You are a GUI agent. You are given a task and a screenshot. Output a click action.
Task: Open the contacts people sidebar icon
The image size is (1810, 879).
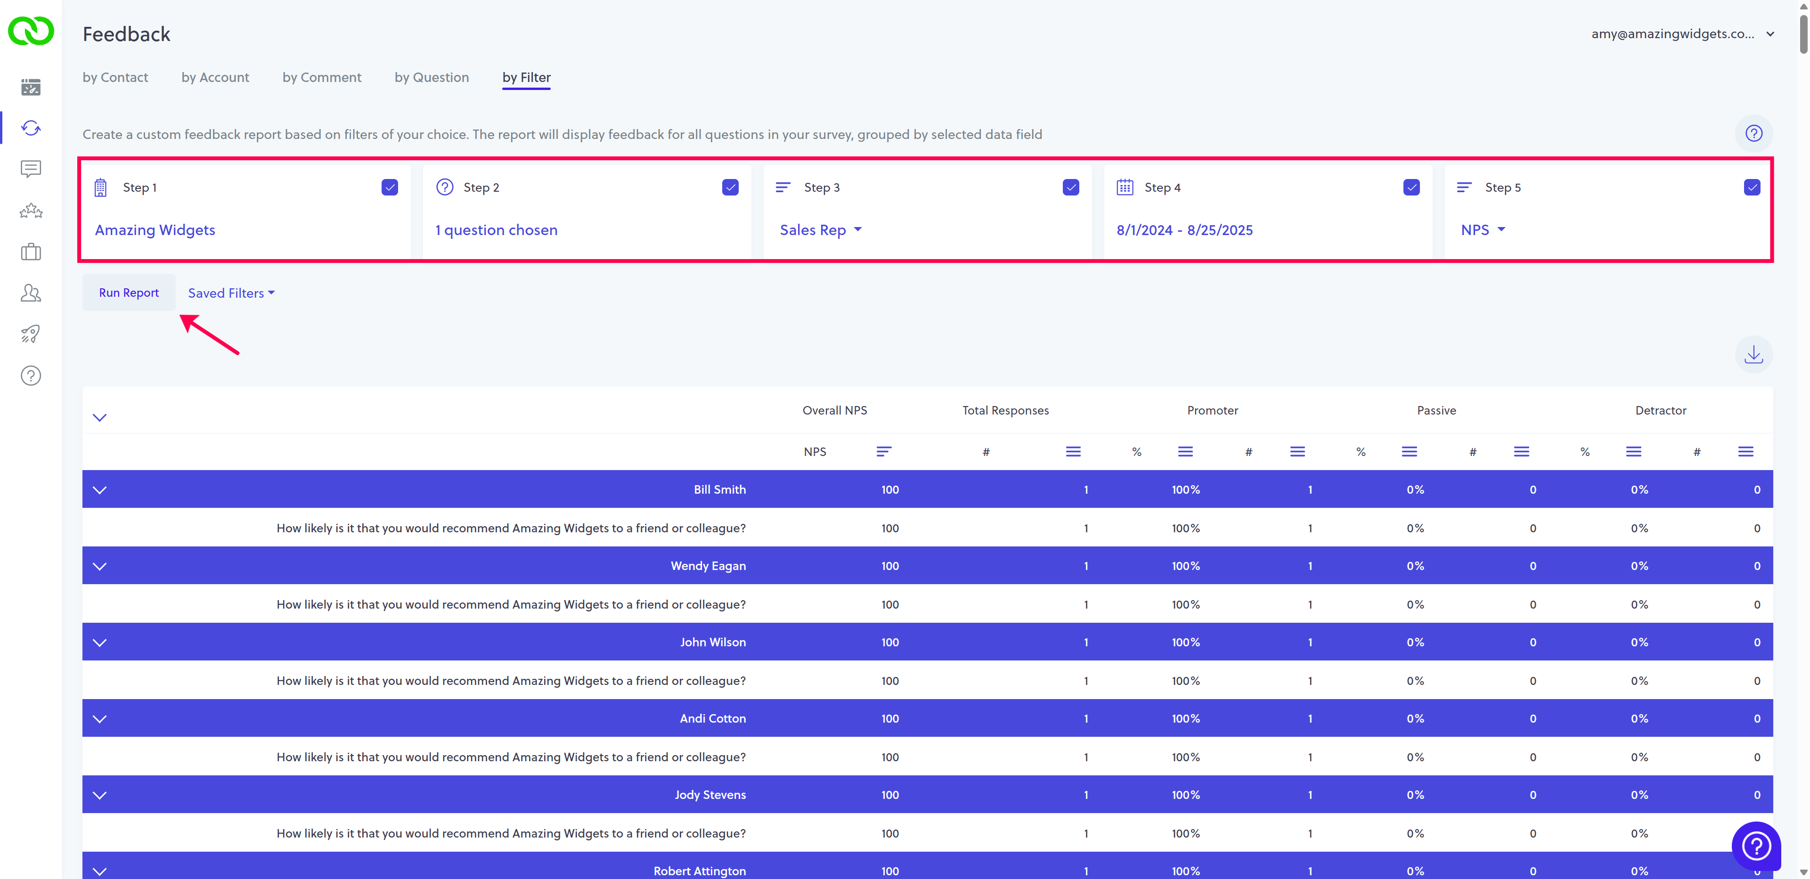[x=31, y=293]
